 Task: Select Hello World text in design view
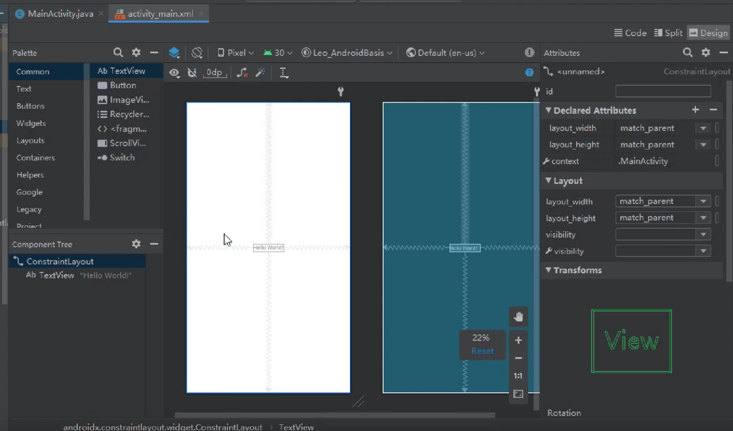268,247
